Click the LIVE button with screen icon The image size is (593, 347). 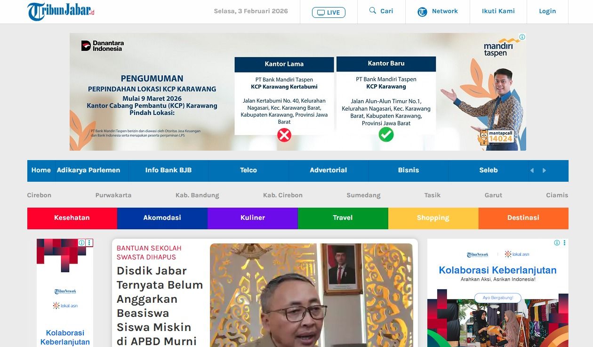[329, 12]
